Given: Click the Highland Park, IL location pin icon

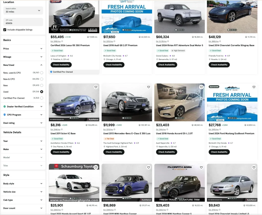Looking at the screenshot, I should point(104,147).
